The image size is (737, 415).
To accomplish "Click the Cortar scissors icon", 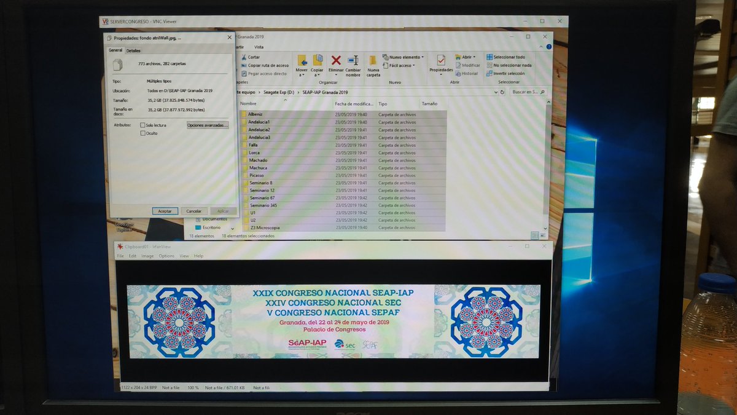I will [243, 57].
